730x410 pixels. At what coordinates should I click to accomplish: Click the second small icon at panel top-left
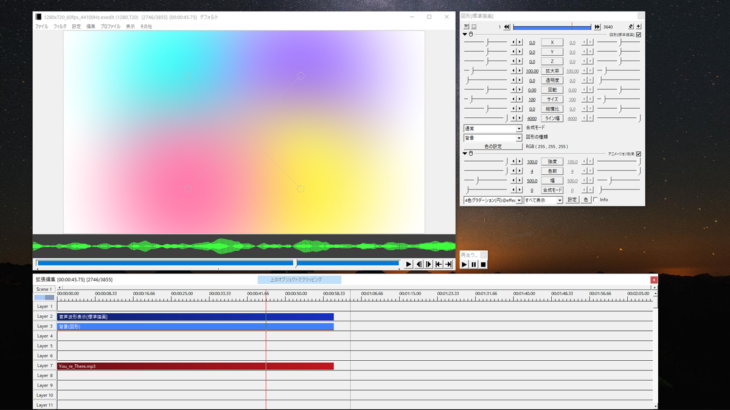pyautogui.click(x=474, y=27)
